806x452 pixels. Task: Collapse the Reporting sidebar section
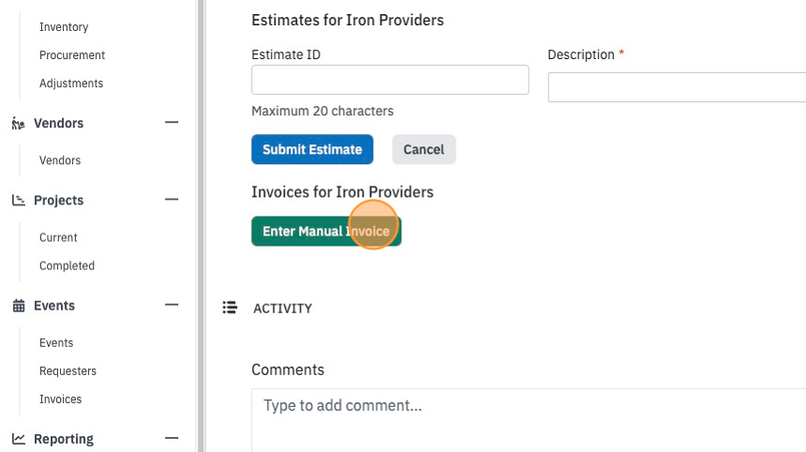click(x=172, y=438)
